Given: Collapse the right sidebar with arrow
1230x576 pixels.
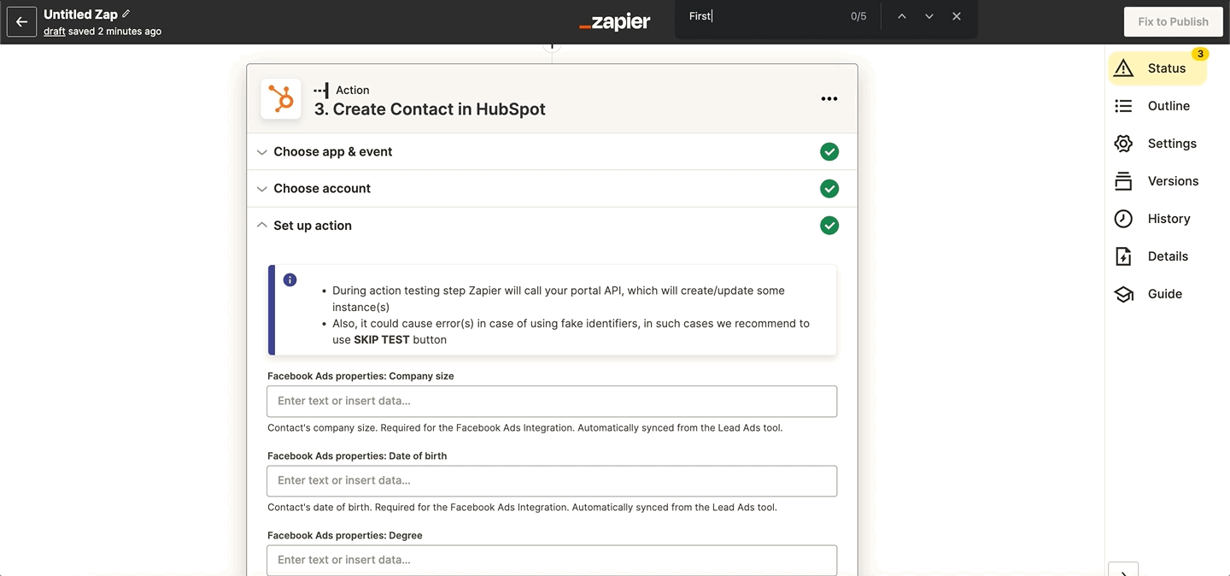Looking at the screenshot, I should (1123, 570).
